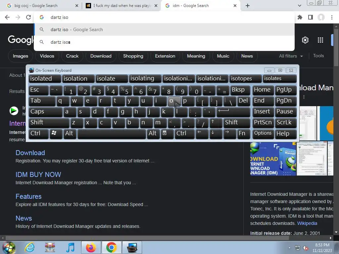
Task: Reload the current page
Action: pos(28,17)
